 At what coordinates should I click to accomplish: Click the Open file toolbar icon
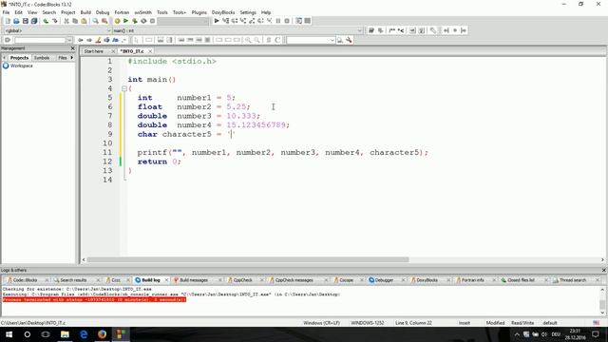click(16, 21)
